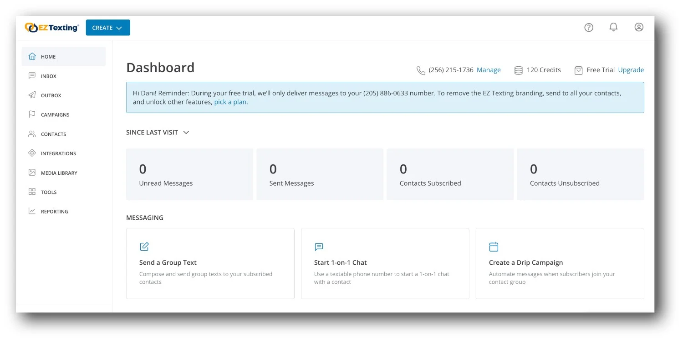Image resolution: width=683 pixels, height=341 pixels.
Task: Click the Manage phone number link
Action: coord(489,70)
